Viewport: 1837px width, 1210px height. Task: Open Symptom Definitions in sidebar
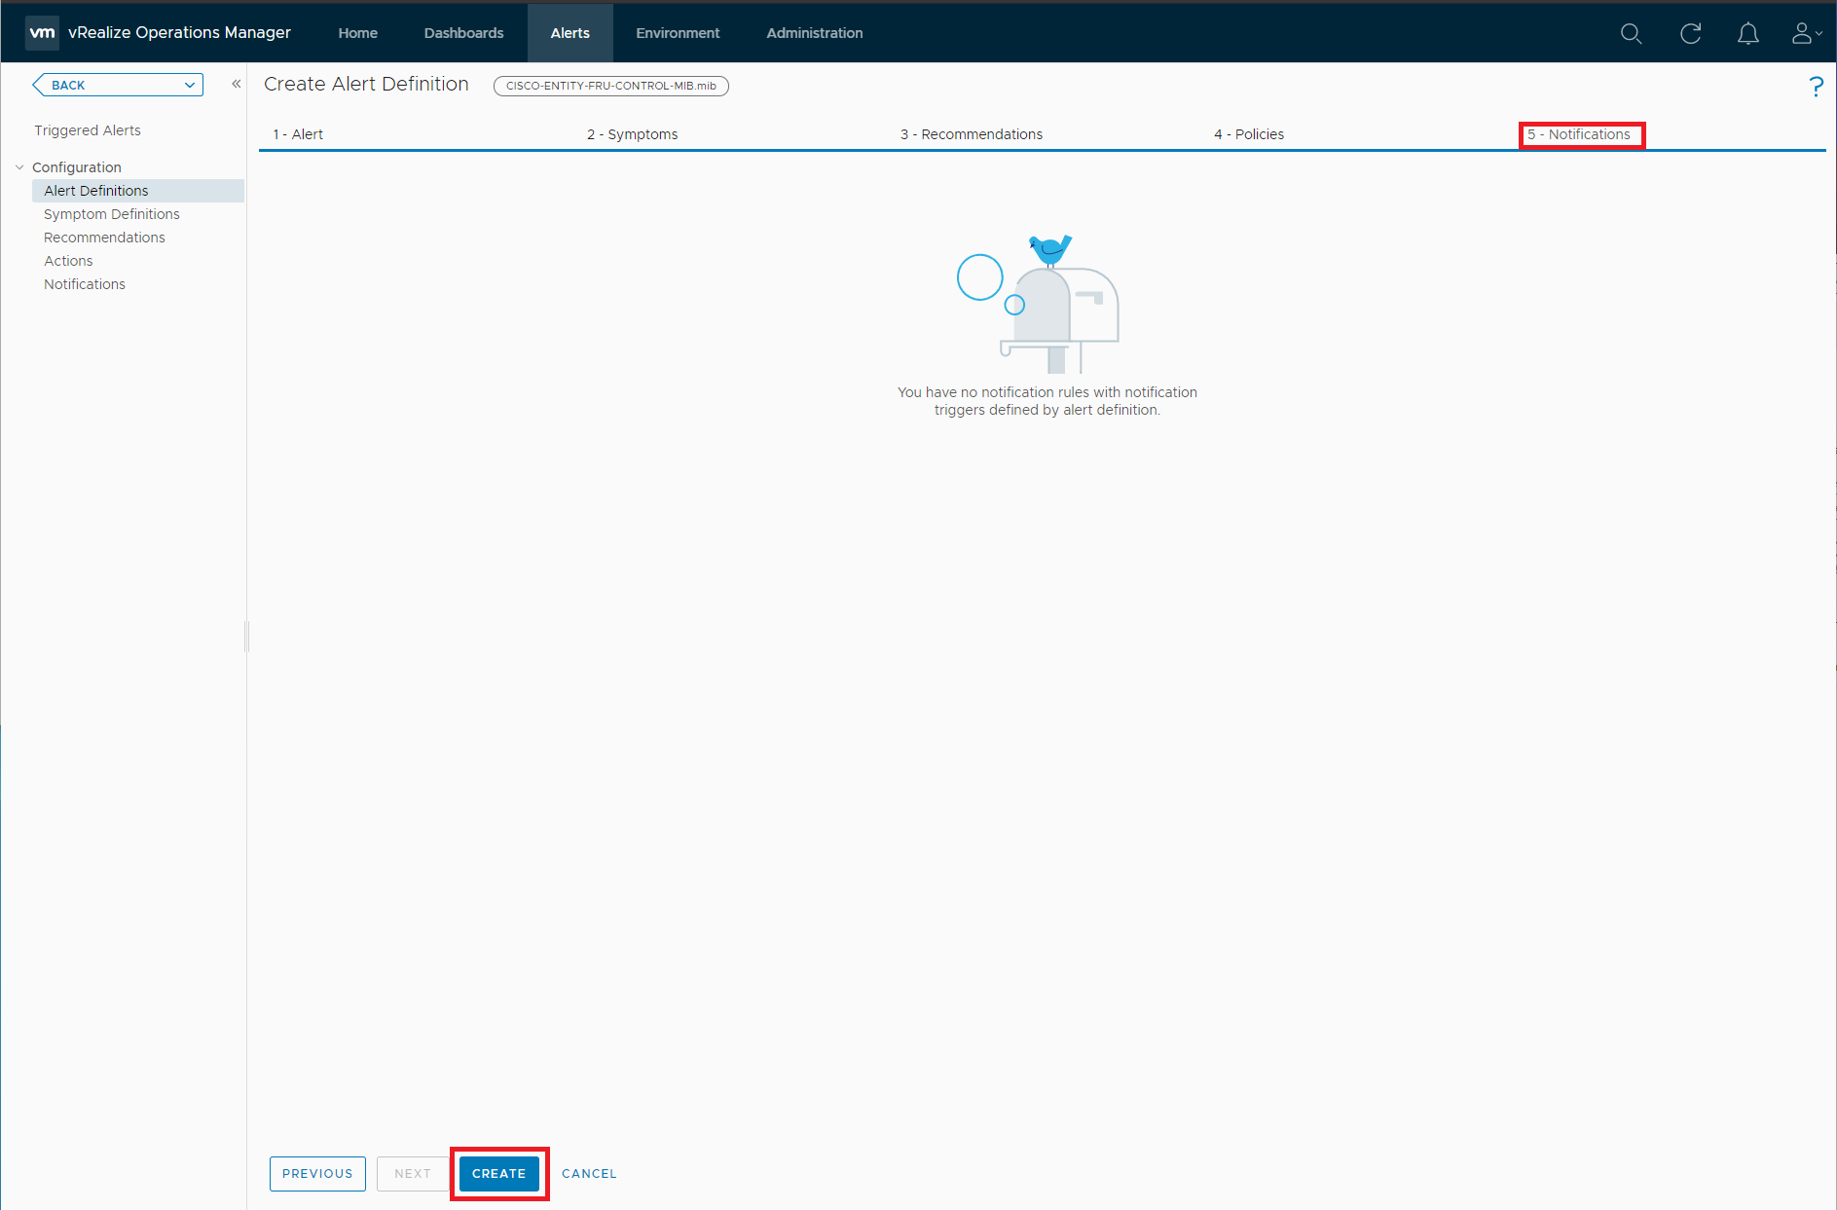[x=112, y=214]
